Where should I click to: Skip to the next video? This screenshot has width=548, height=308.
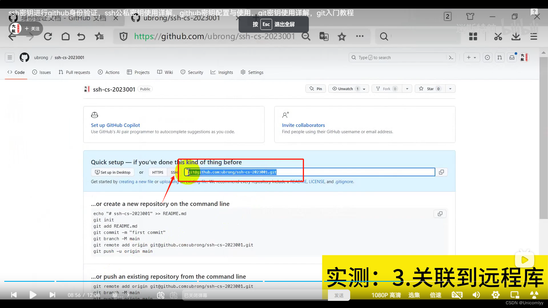tap(52, 295)
